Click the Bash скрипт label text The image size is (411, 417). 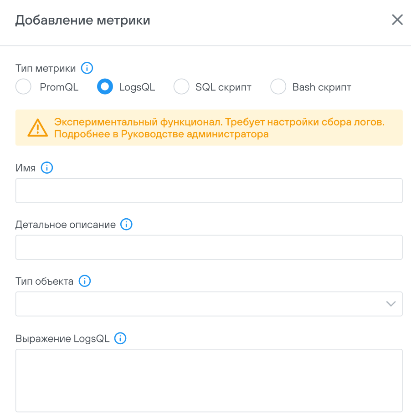pyautogui.click(x=322, y=87)
